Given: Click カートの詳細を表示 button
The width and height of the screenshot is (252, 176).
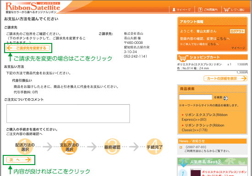Looking at the screenshot, I should [x=225, y=78].
